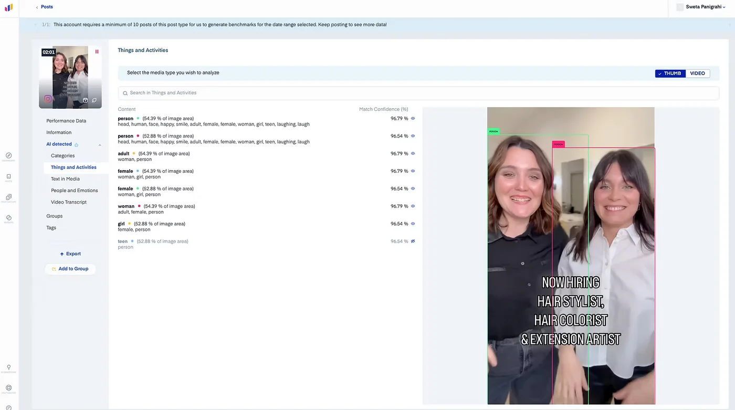The image size is (735, 410).
Task: Click the Export button
Action: point(70,254)
